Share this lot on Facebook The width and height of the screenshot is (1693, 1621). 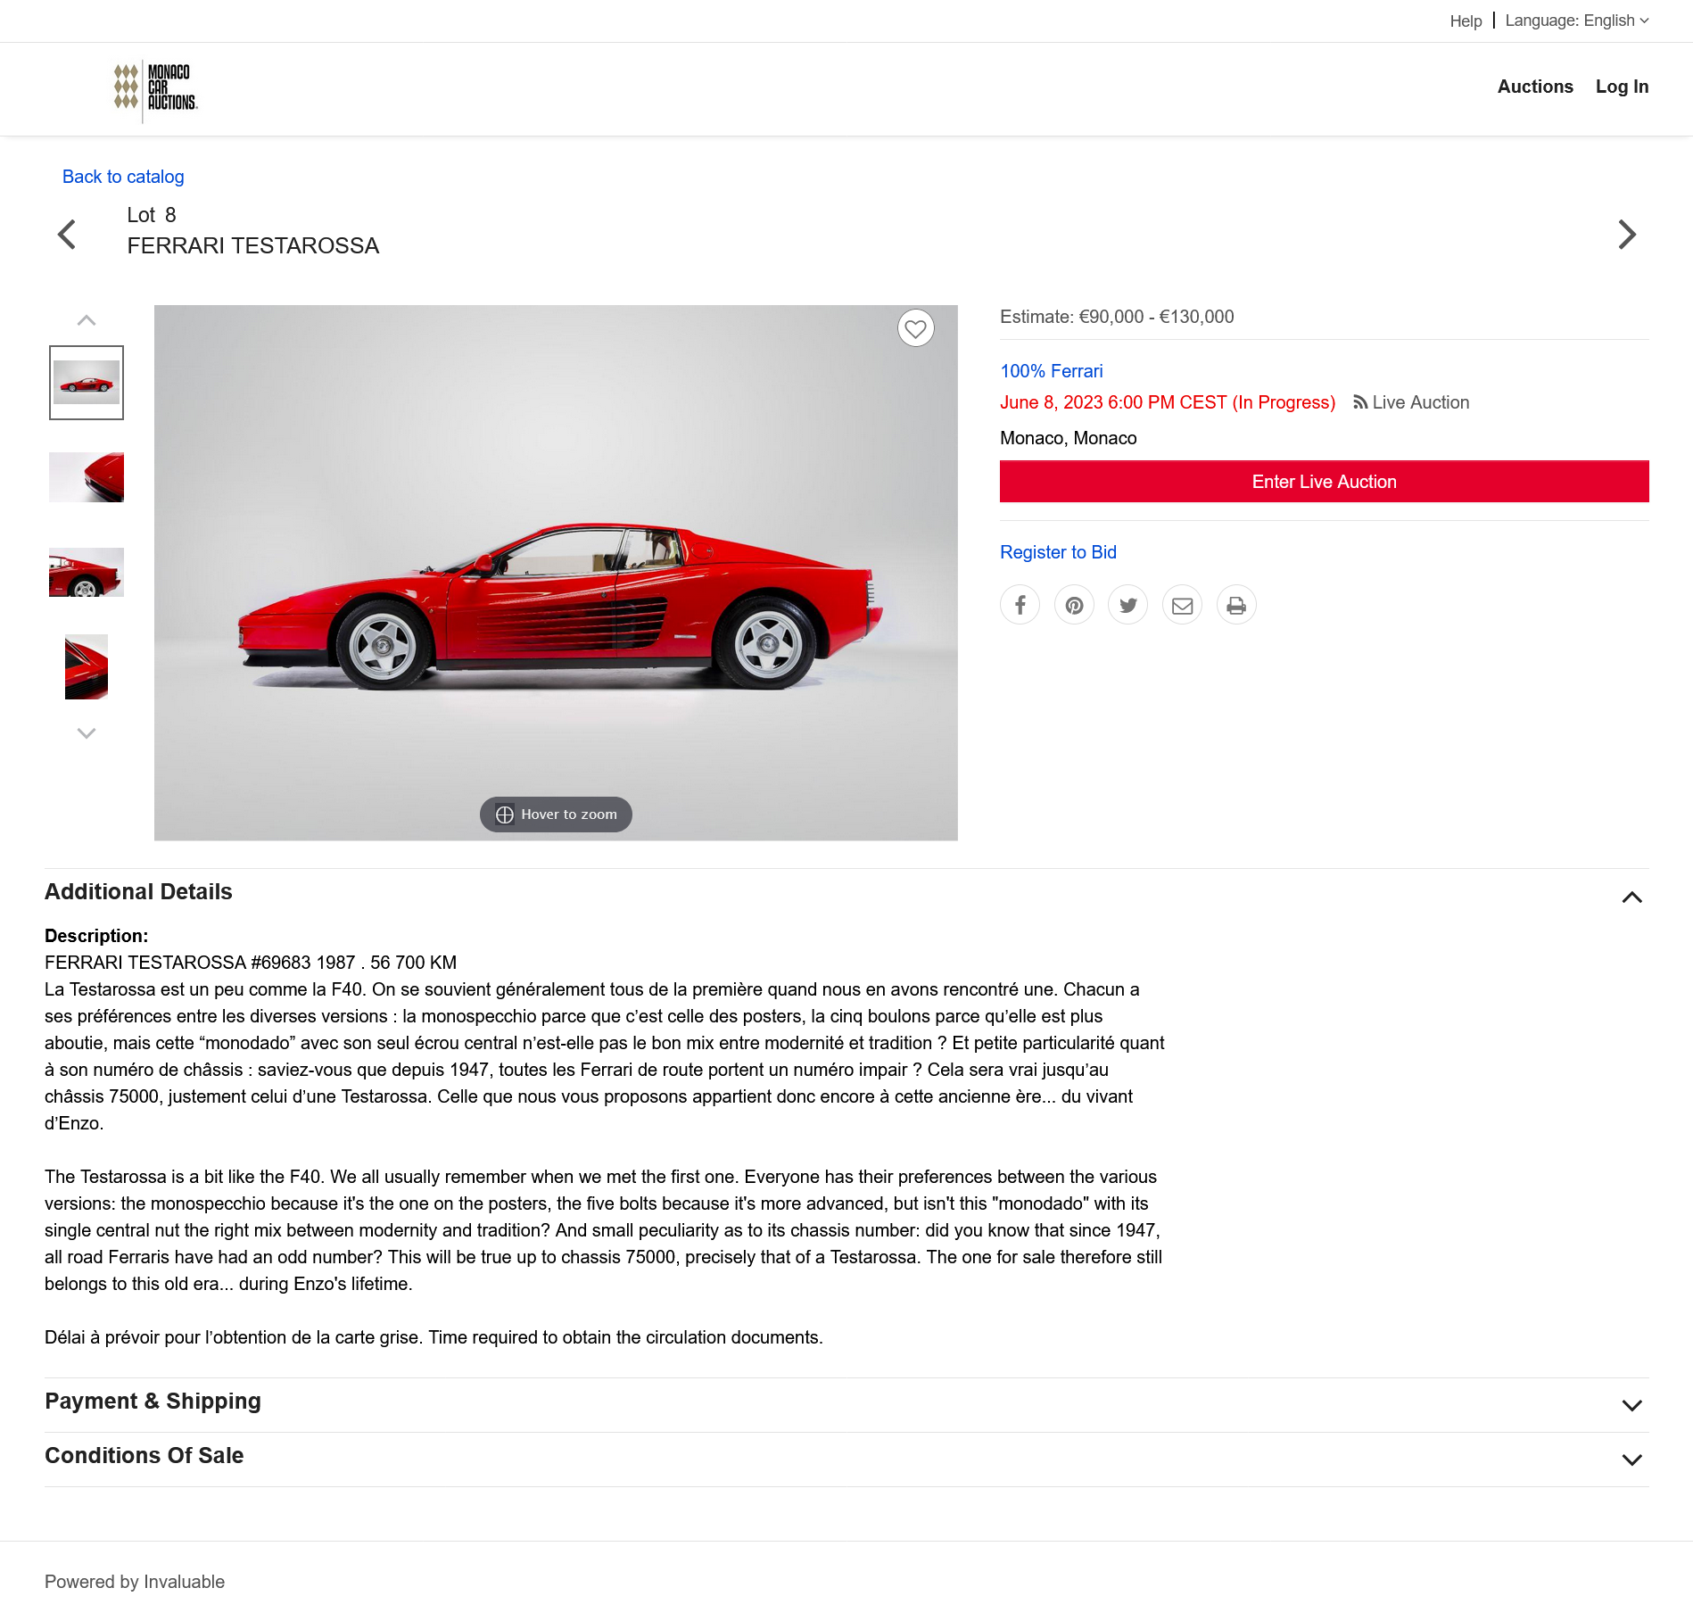[1020, 606]
